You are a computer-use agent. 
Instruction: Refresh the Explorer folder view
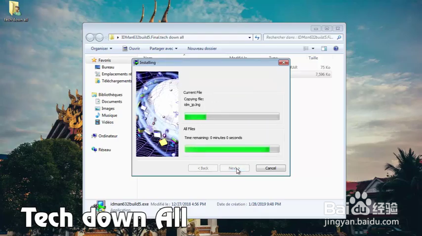(x=257, y=37)
